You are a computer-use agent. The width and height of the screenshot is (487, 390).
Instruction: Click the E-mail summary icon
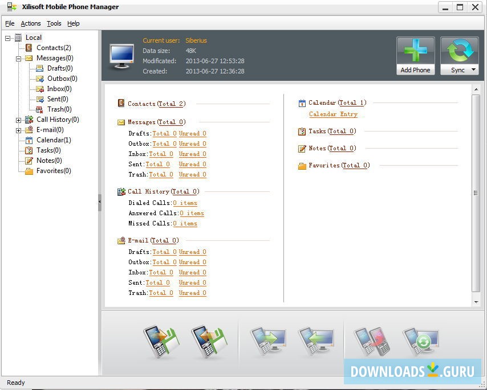click(121, 241)
